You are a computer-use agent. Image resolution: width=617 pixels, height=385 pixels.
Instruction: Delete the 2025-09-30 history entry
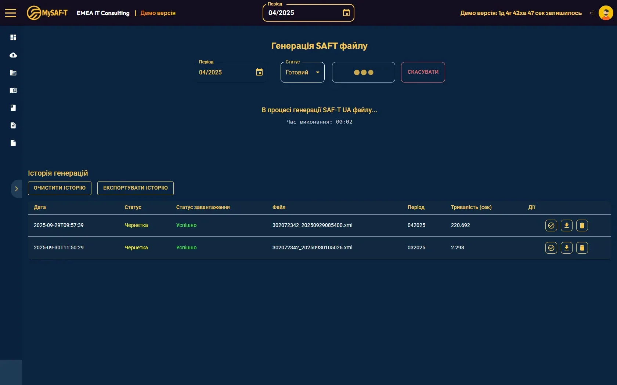(582, 248)
